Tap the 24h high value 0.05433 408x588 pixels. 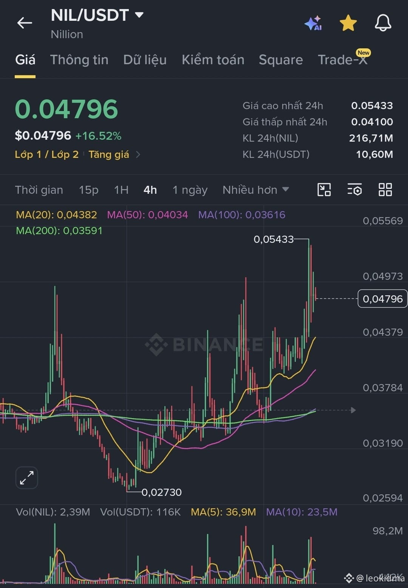(x=372, y=105)
